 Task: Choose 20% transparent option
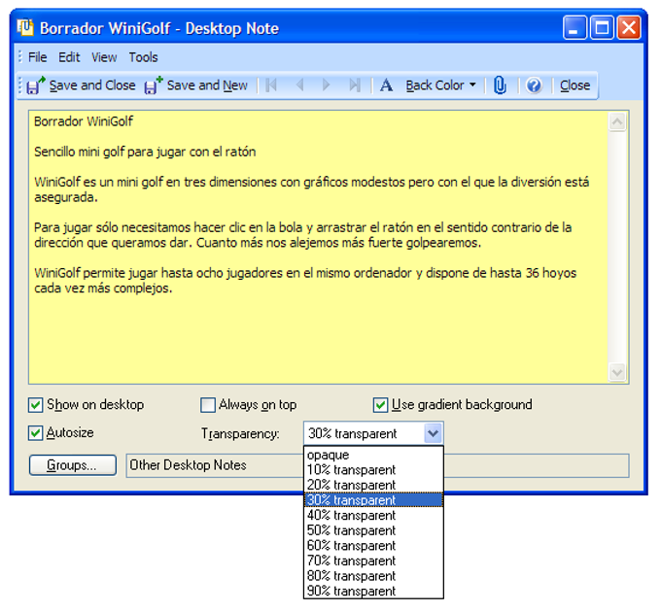pos(373,485)
